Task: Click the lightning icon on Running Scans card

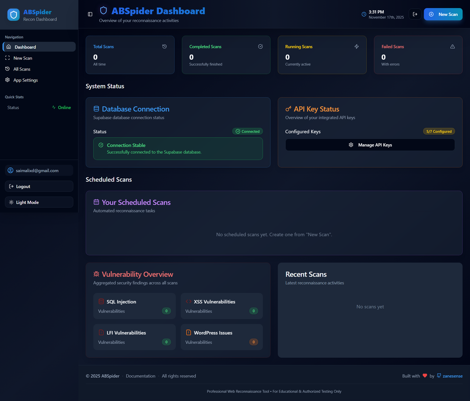Action: click(x=357, y=47)
